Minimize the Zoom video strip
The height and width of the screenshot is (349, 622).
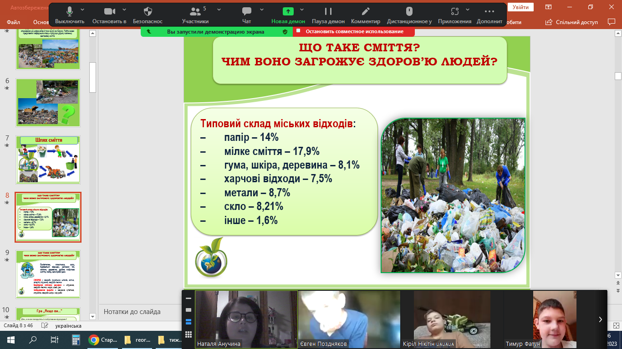pos(189,298)
